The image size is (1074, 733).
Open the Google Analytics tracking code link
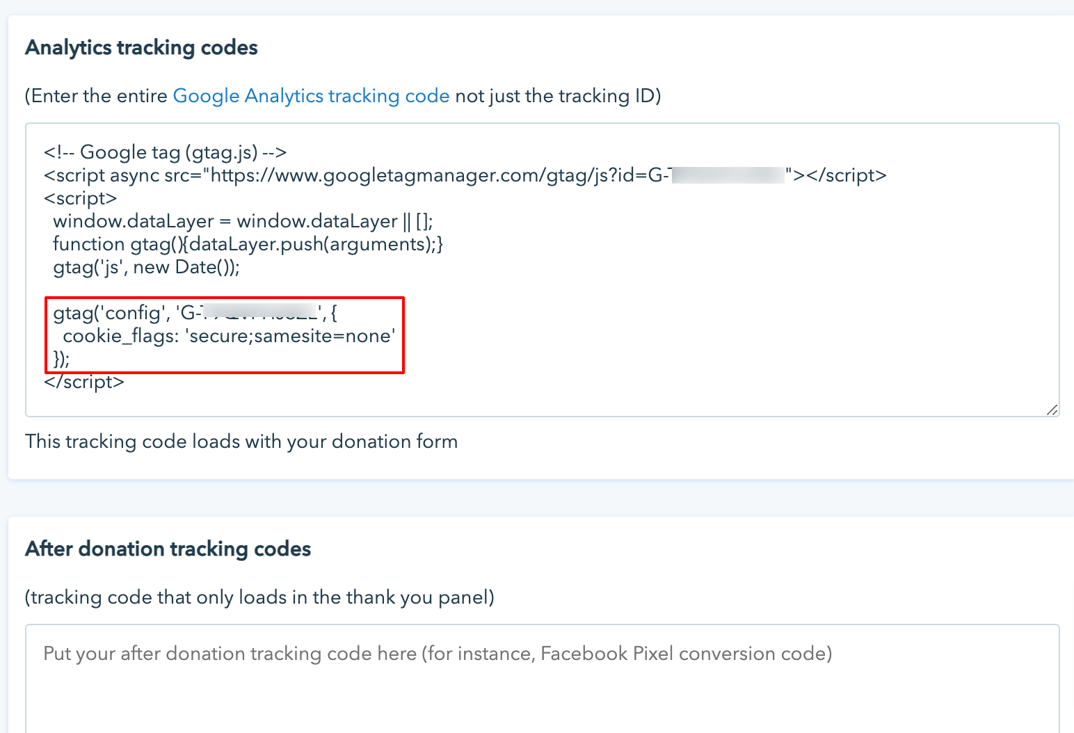[311, 96]
